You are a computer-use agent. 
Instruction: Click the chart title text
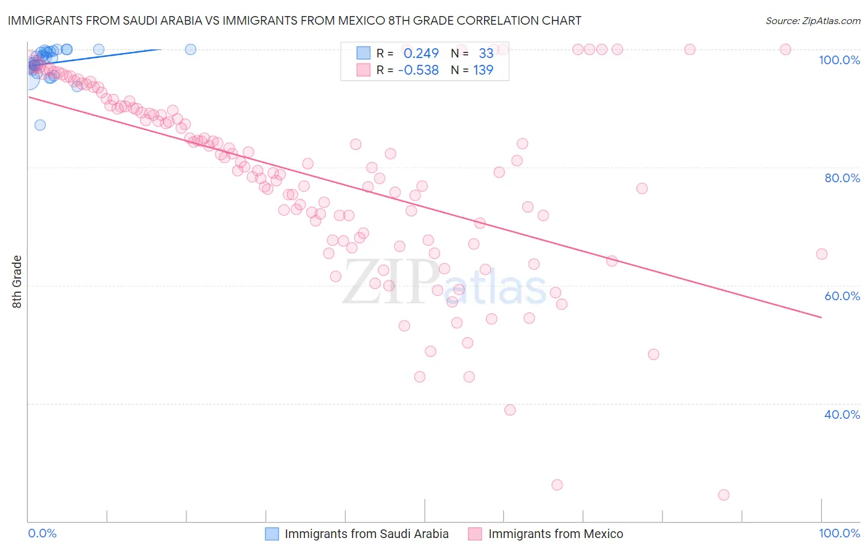(294, 20)
